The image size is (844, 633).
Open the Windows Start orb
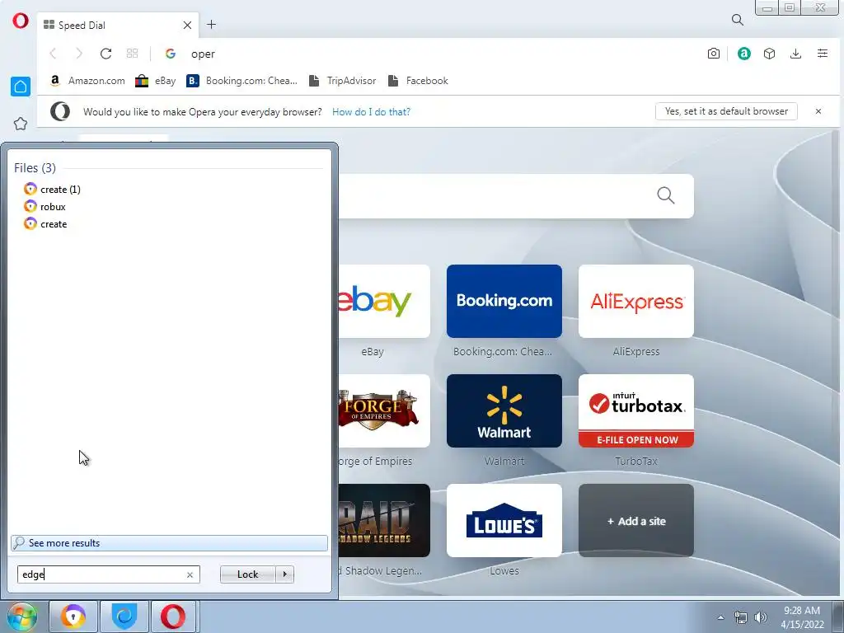[21, 617]
